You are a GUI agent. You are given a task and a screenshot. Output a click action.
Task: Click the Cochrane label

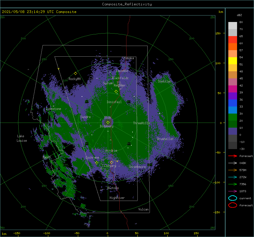pos(92,158)
